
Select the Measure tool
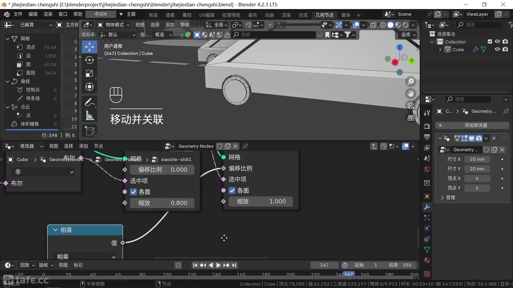click(89, 116)
